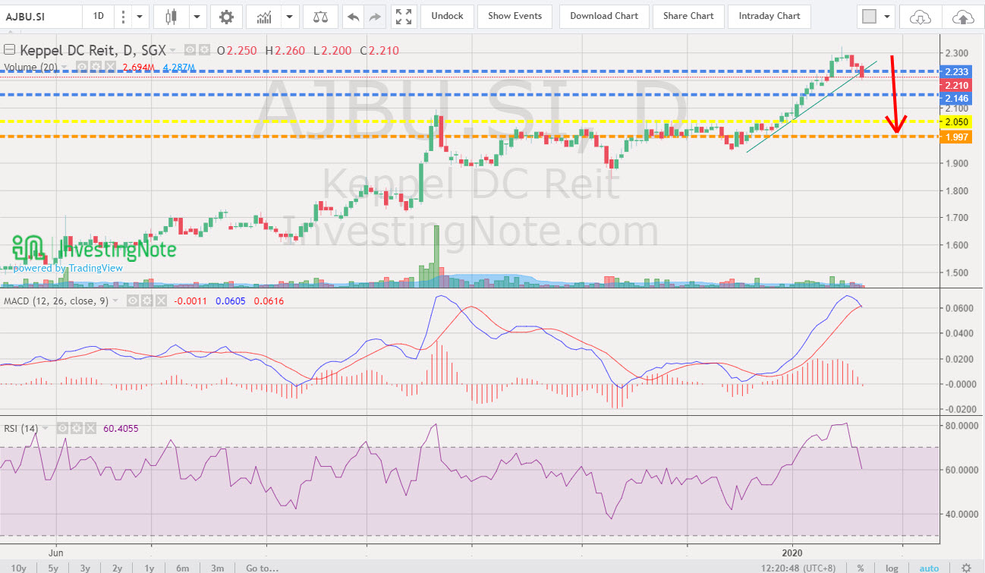Select the candlestick chart style icon

click(172, 16)
